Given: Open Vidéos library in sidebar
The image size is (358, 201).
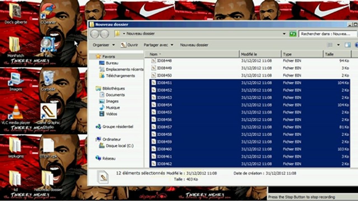Looking at the screenshot, I should (108, 114).
